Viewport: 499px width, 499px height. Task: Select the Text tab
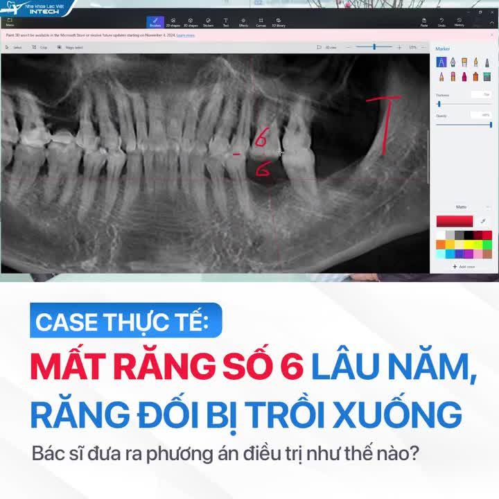pos(226,22)
